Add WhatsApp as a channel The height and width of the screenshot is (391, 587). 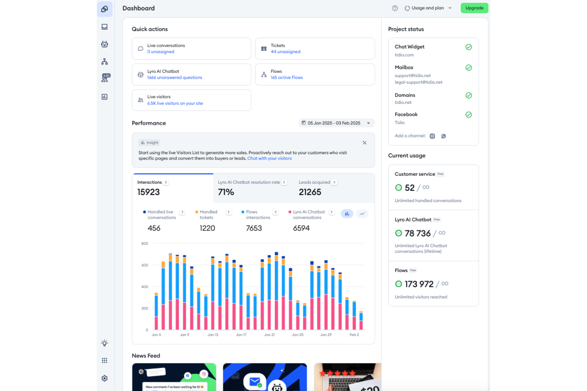click(443, 136)
